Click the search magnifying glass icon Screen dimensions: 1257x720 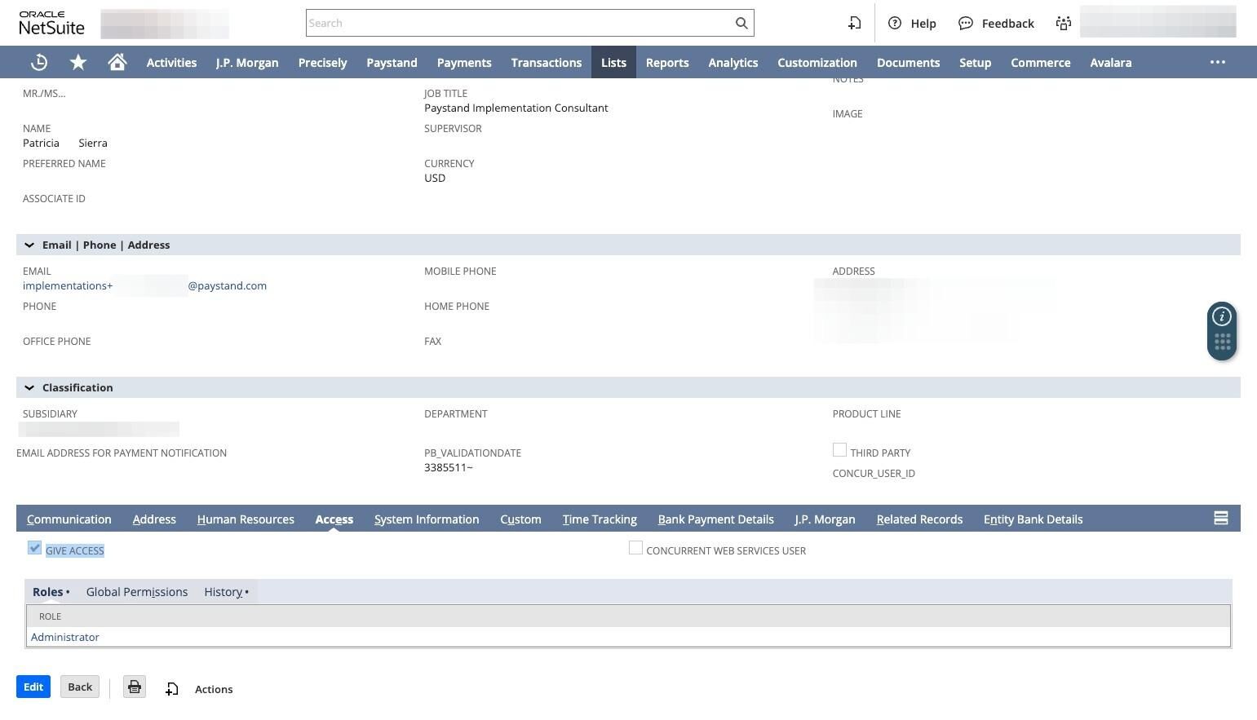point(741,23)
